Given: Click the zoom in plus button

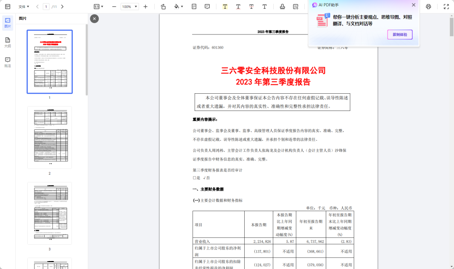Looking at the screenshot, I should 145,7.
